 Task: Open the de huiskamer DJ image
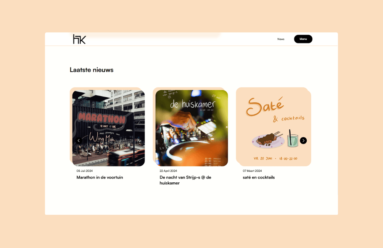[x=192, y=128]
